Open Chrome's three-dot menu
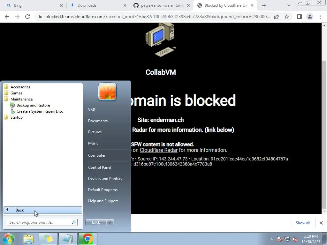The image size is (327, 245). [x=320, y=17]
